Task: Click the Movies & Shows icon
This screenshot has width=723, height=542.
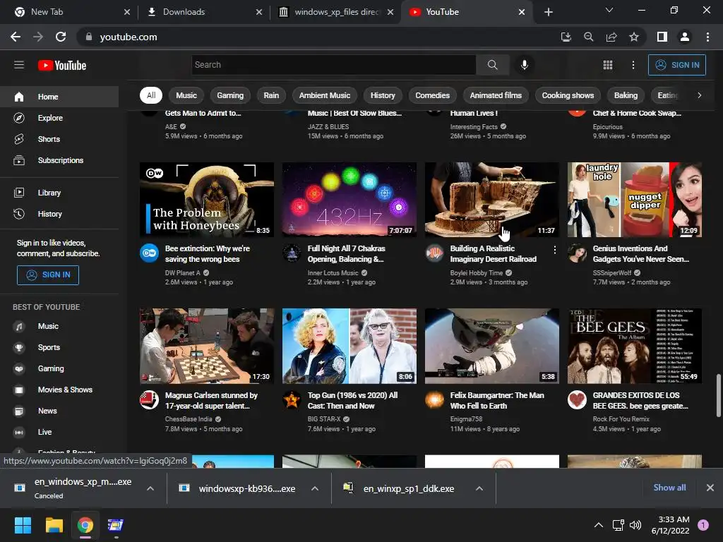Action: (x=19, y=390)
